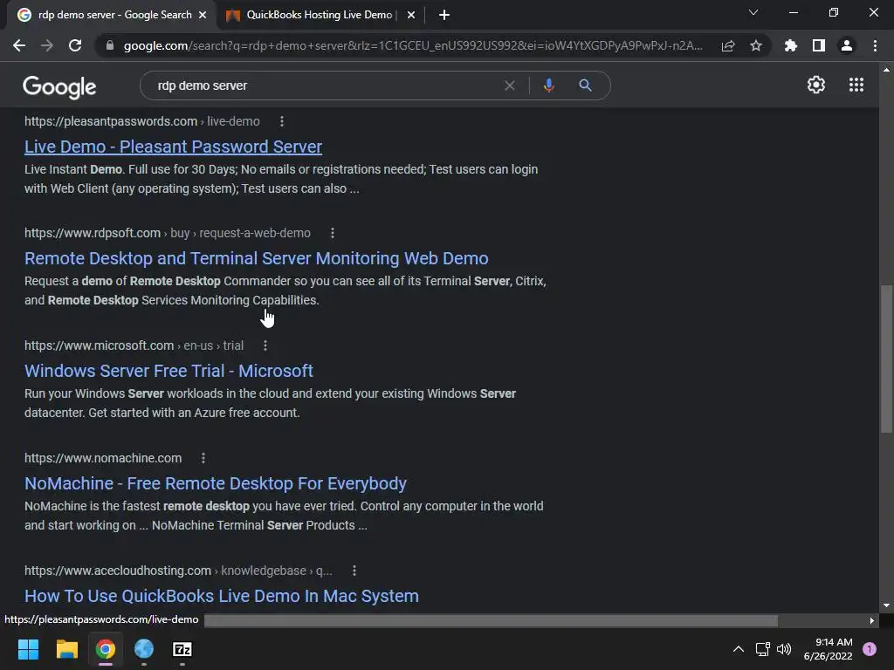Image resolution: width=894 pixels, height=670 pixels.
Task: Show hidden system tray icons
Action: [739, 649]
